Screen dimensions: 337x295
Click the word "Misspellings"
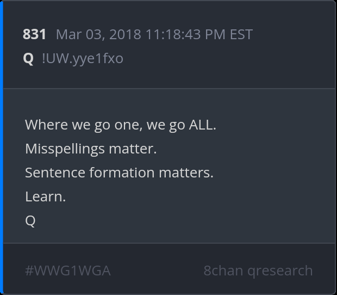point(66,149)
